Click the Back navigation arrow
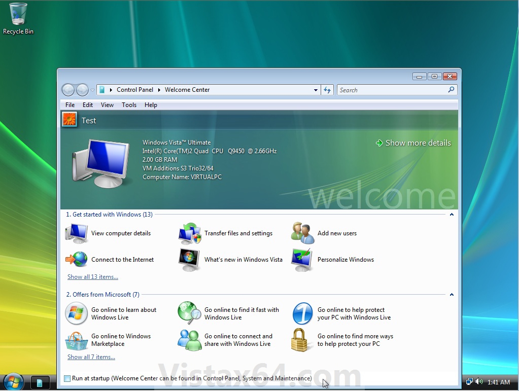 tap(68, 90)
